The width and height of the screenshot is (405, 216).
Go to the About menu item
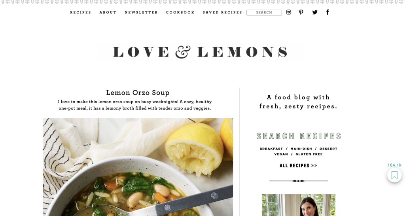point(108,12)
